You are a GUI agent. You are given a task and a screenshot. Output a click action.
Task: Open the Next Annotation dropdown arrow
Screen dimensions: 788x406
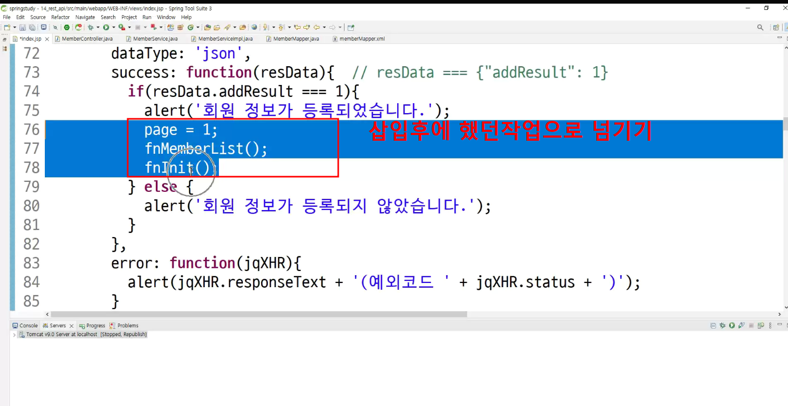click(x=273, y=28)
